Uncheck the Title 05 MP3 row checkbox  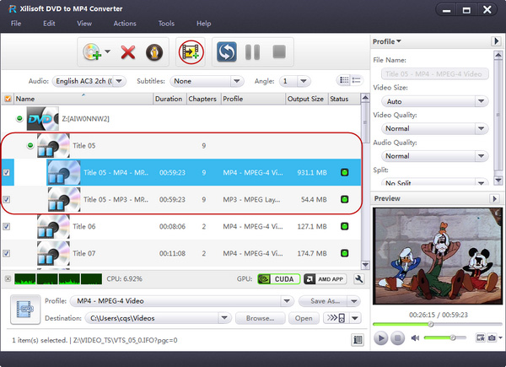(x=7, y=199)
